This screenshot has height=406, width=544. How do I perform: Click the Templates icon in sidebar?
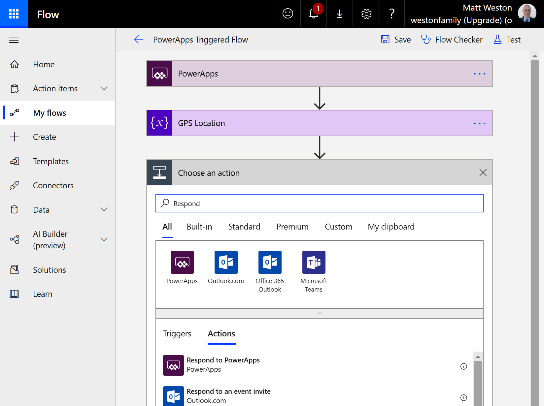(15, 161)
